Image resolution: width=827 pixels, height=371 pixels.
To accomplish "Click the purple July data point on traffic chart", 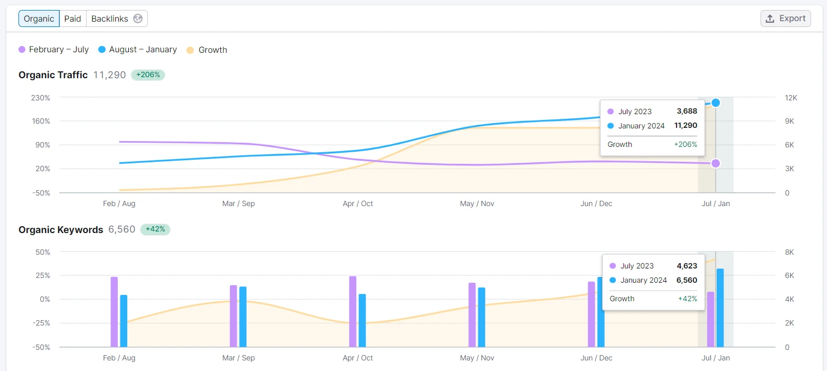I will [x=716, y=163].
